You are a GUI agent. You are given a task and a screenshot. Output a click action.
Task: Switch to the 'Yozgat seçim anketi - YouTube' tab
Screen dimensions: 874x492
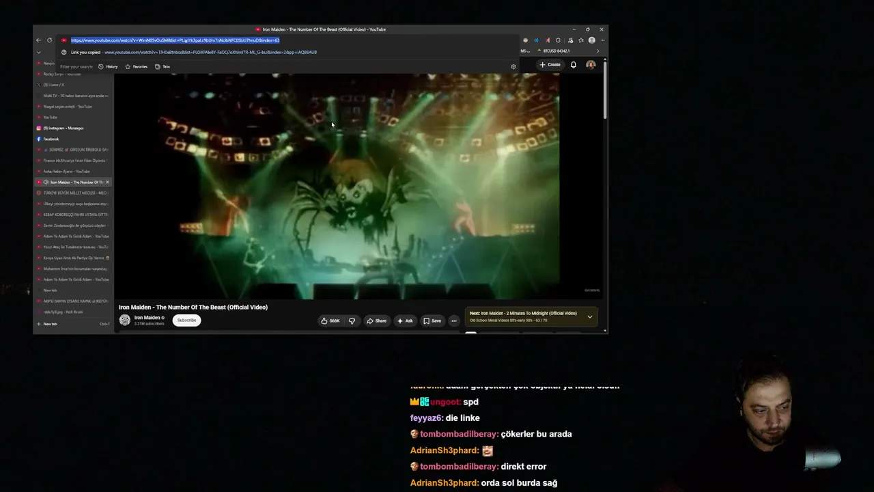point(72,107)
